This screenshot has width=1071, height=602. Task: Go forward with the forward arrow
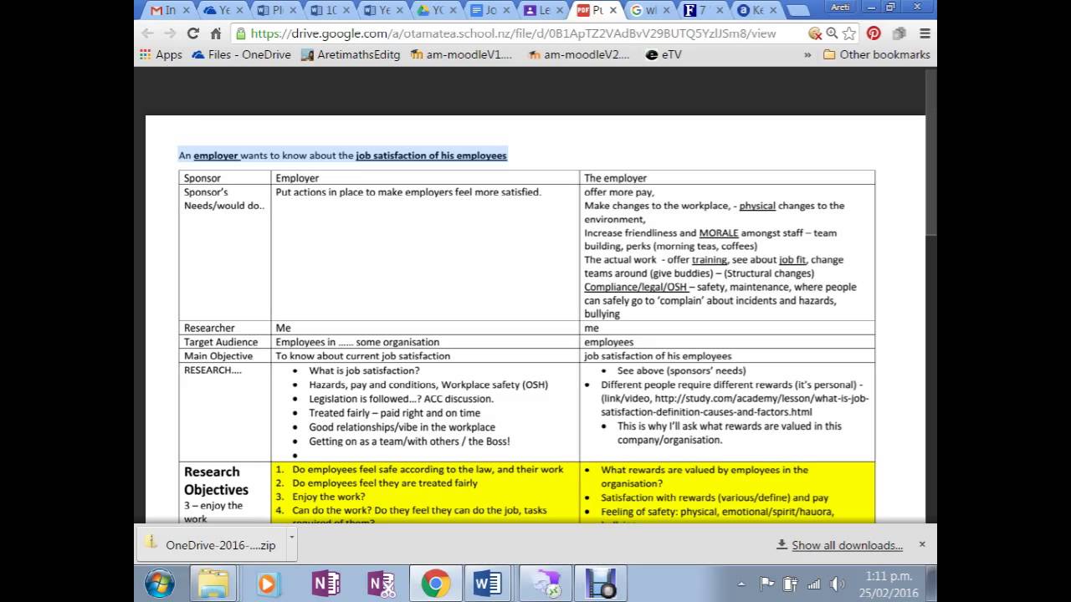coord(170,33)
